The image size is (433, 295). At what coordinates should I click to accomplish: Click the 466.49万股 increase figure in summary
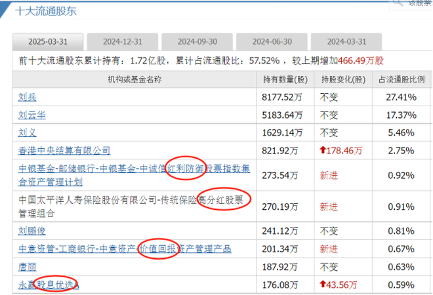coord(361,60)
